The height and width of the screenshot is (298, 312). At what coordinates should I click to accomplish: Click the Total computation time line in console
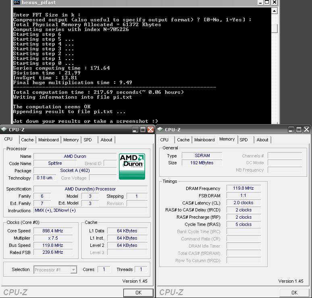(98, 92)
